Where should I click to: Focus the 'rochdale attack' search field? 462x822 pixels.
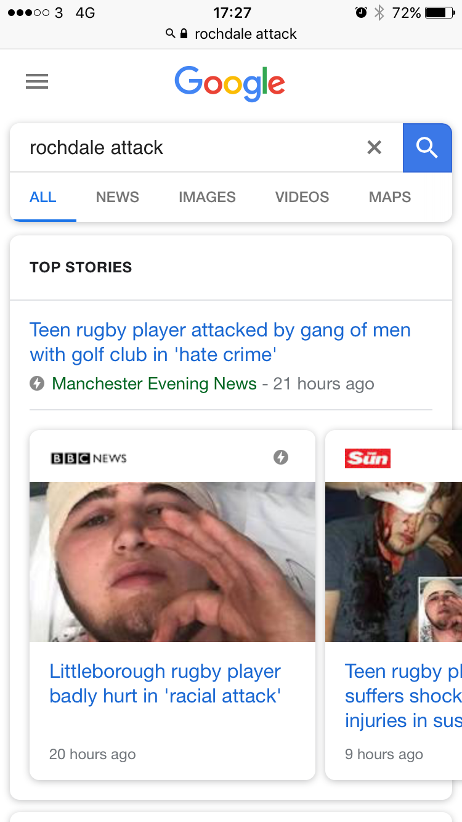185,147
